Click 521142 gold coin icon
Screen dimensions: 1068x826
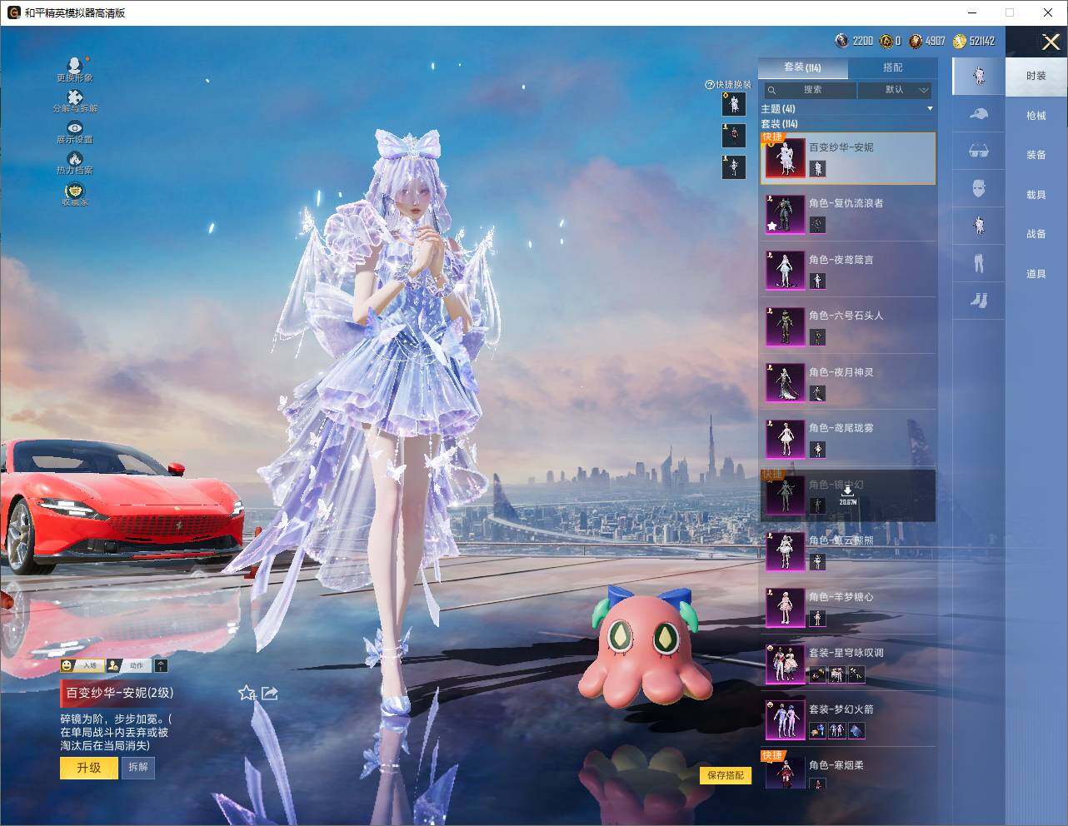coord(960,41)
